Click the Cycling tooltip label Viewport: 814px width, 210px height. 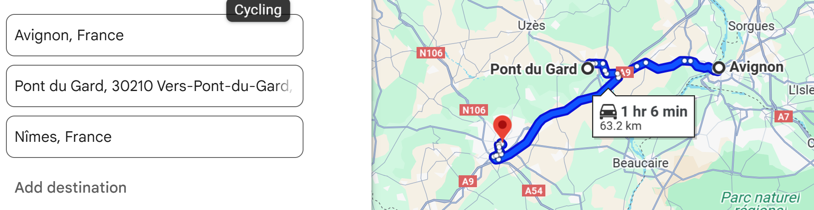[258, 10]
